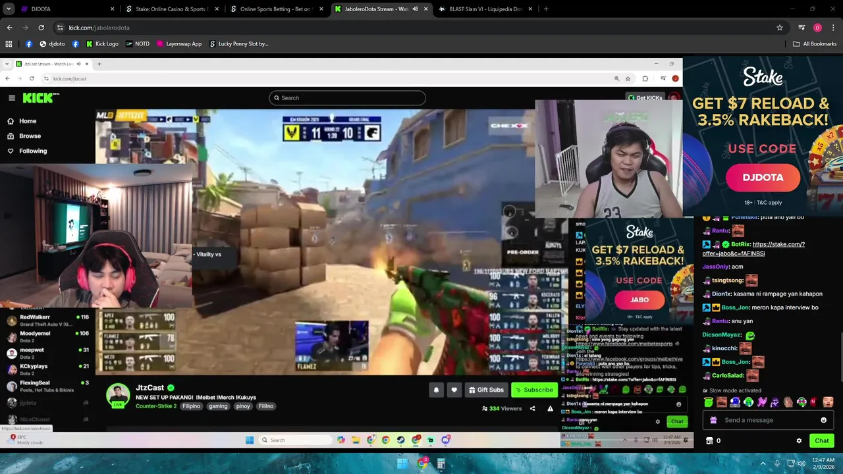Click the JABO promo code button
Viewport: 843px width, 474px height.
pyautogui.click(x=639, y=300)
